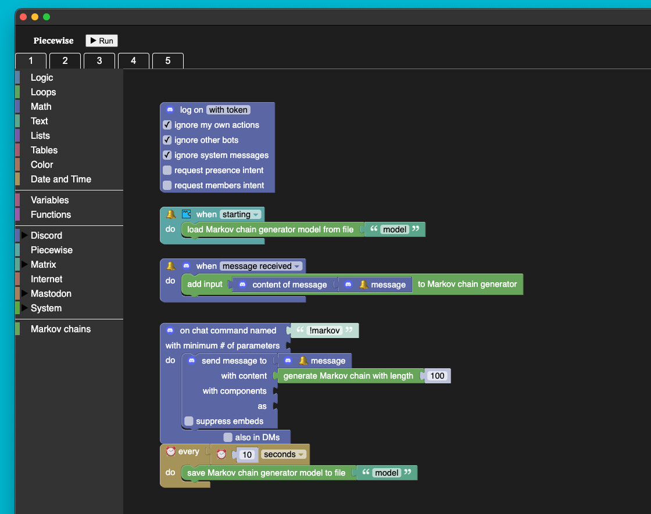The height and width of the screenshot is (514, 651).
Task: Click the green color strip beside Markov chains
Action: (x=18, y=329)
